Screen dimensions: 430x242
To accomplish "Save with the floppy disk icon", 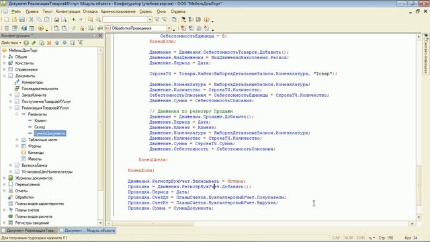I will click(22, 19).
